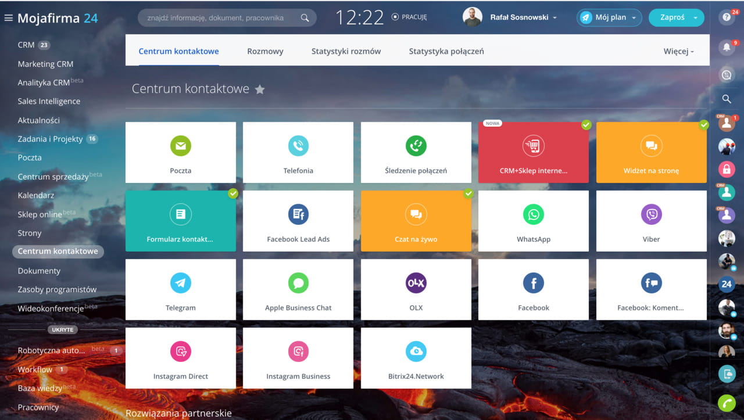
Task: Open the Telegram connector icon
Action: [180, 283]
